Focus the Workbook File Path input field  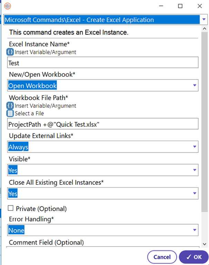(x=103, y=124)
